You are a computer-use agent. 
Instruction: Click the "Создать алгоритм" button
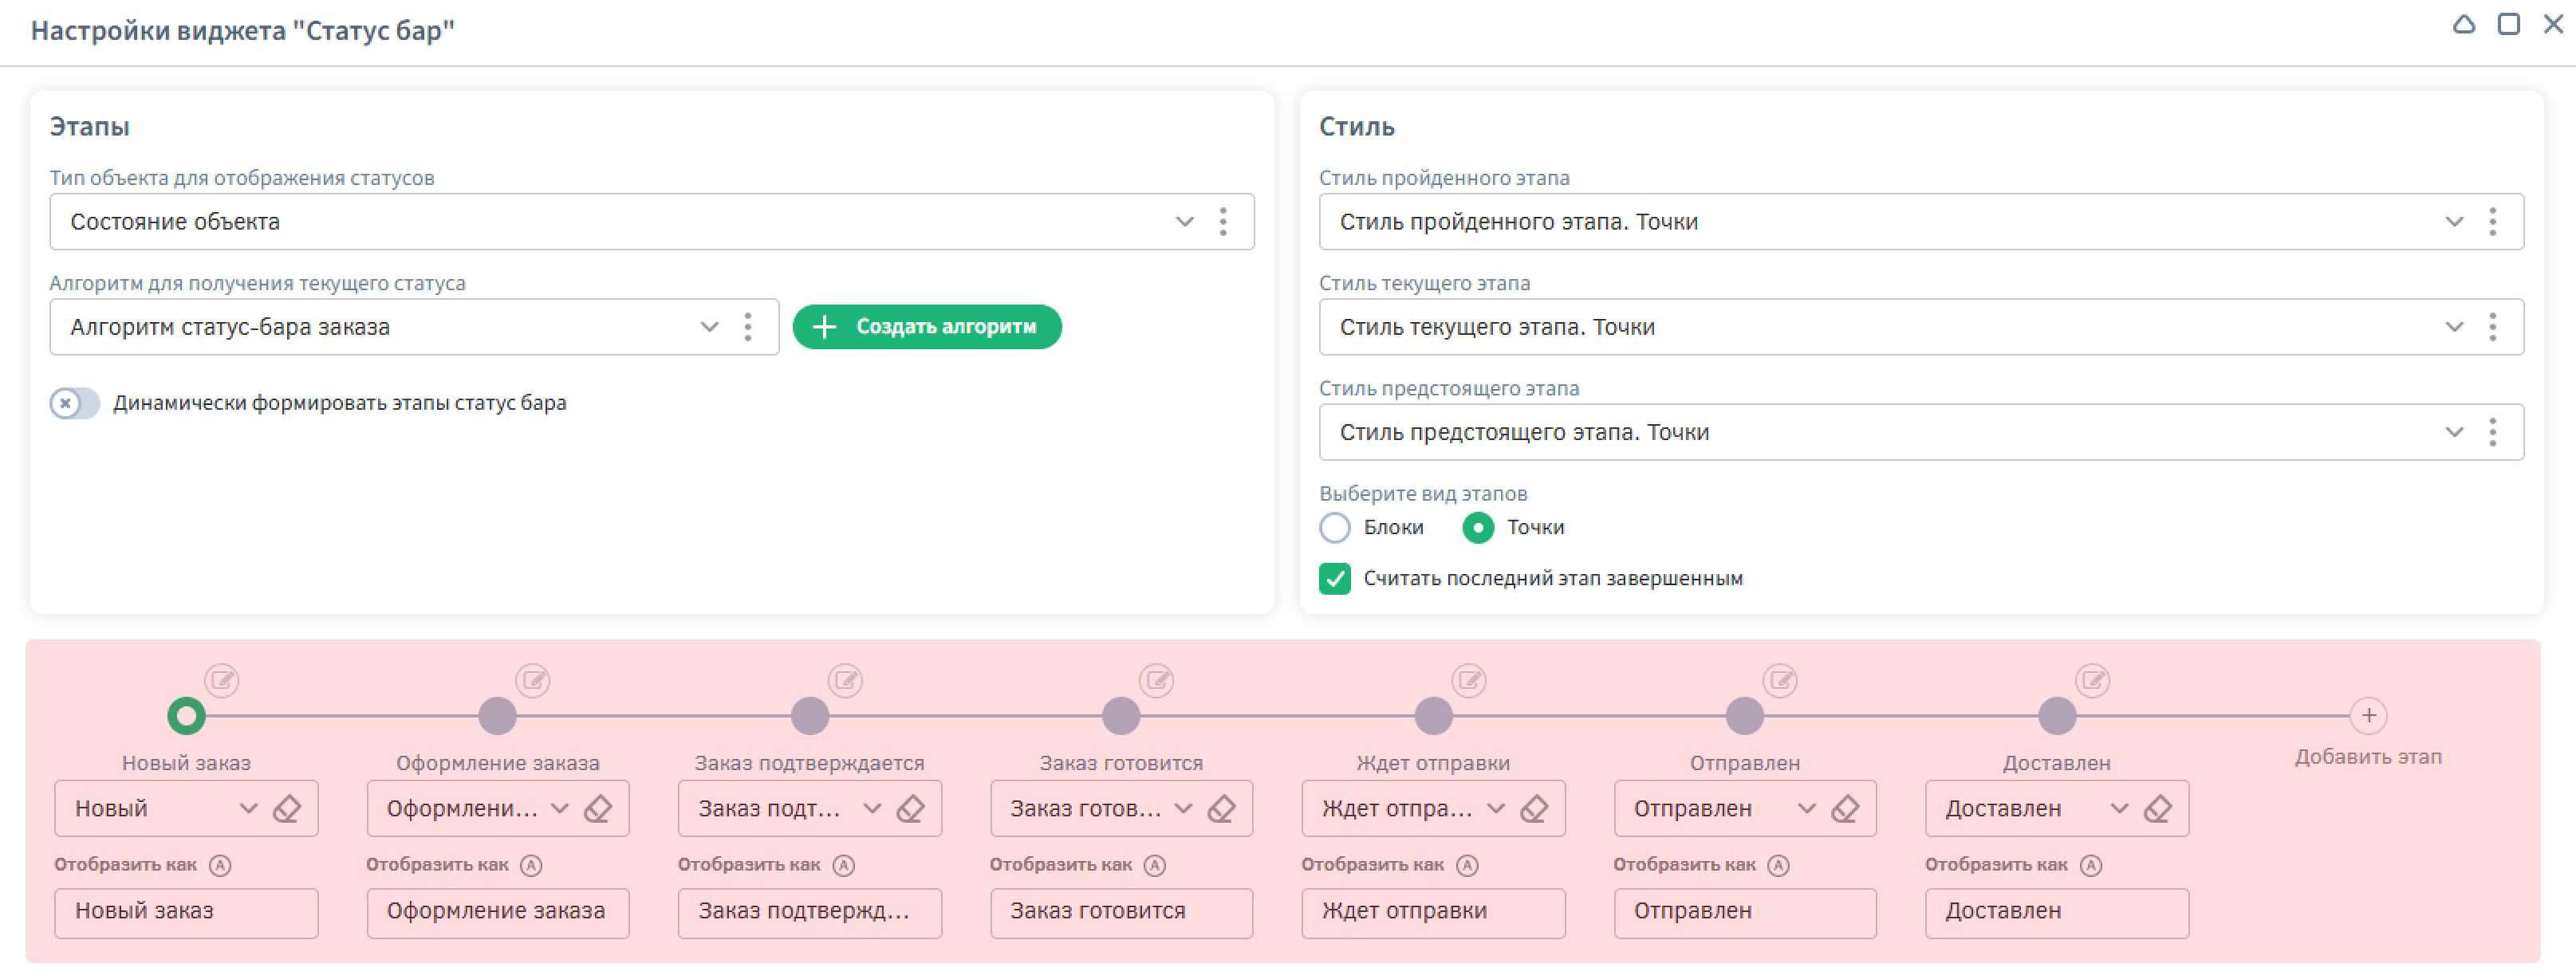click(x=926, y=327)
